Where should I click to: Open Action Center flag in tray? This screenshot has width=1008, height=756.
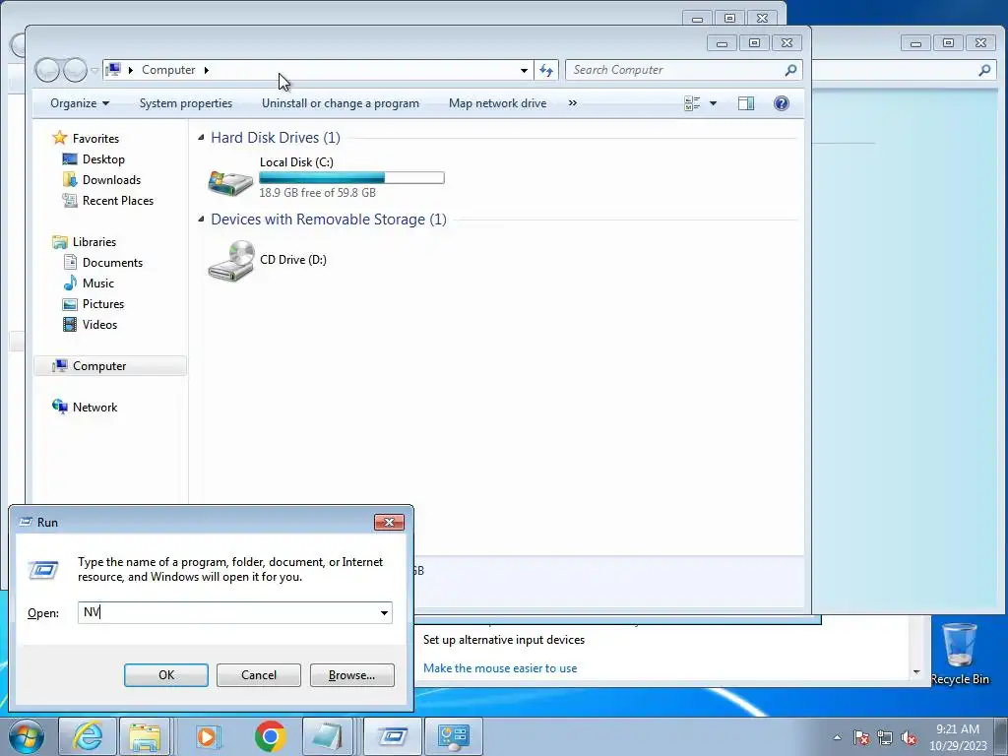coord(861,737)
